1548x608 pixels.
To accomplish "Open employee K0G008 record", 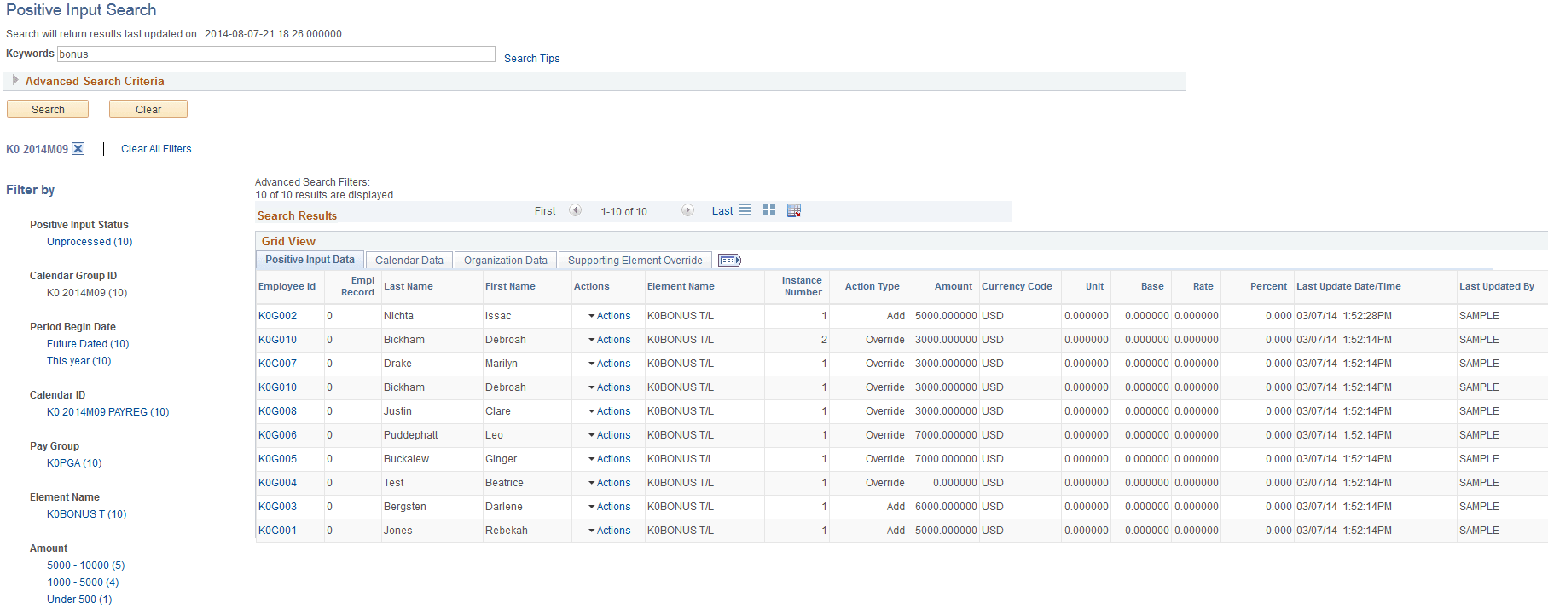I will pos(278,411).
